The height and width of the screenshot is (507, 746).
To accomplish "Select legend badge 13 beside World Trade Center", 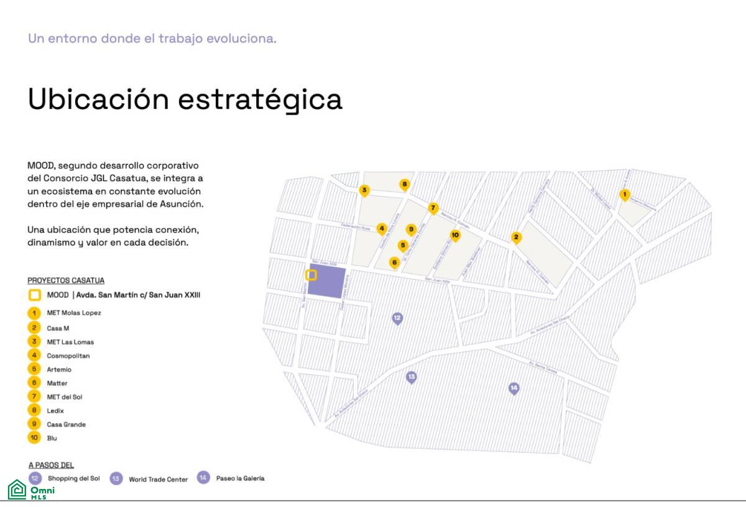I will [x=116, y=479].
